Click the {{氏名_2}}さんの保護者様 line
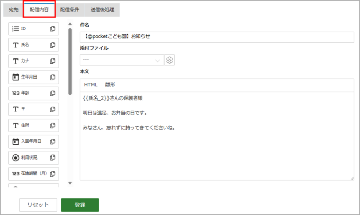This screenshot has width=360, height=215. pos(113,98)
